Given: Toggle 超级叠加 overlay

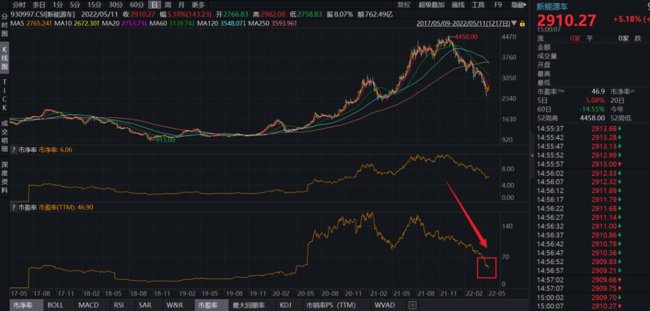Looking at the screenshot, I should click(x=430, y=4).
